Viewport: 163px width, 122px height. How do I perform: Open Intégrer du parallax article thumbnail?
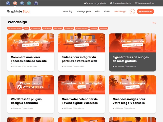click(x=81, y=43)
